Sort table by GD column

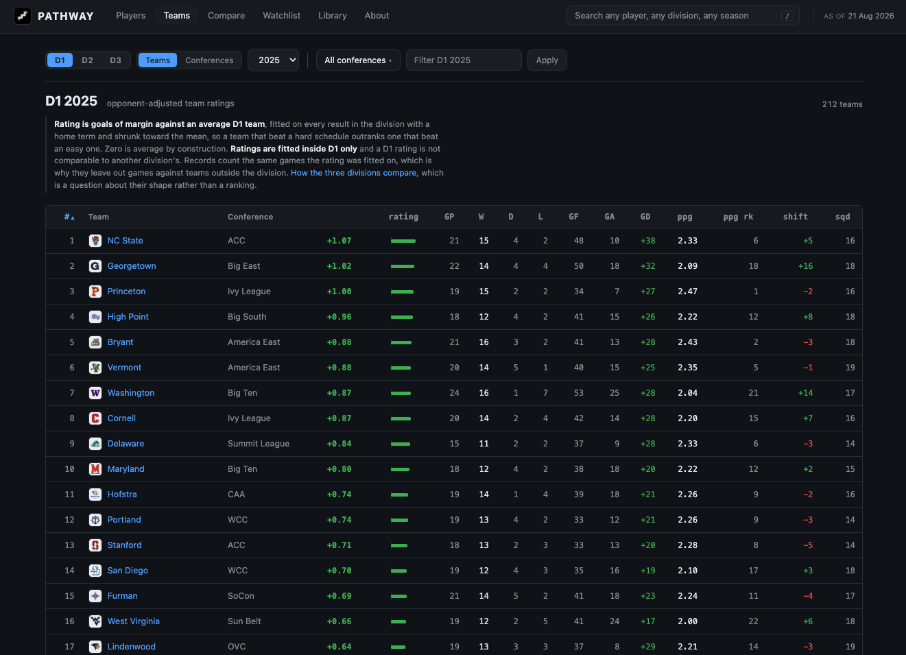click(x=645, y=217)
